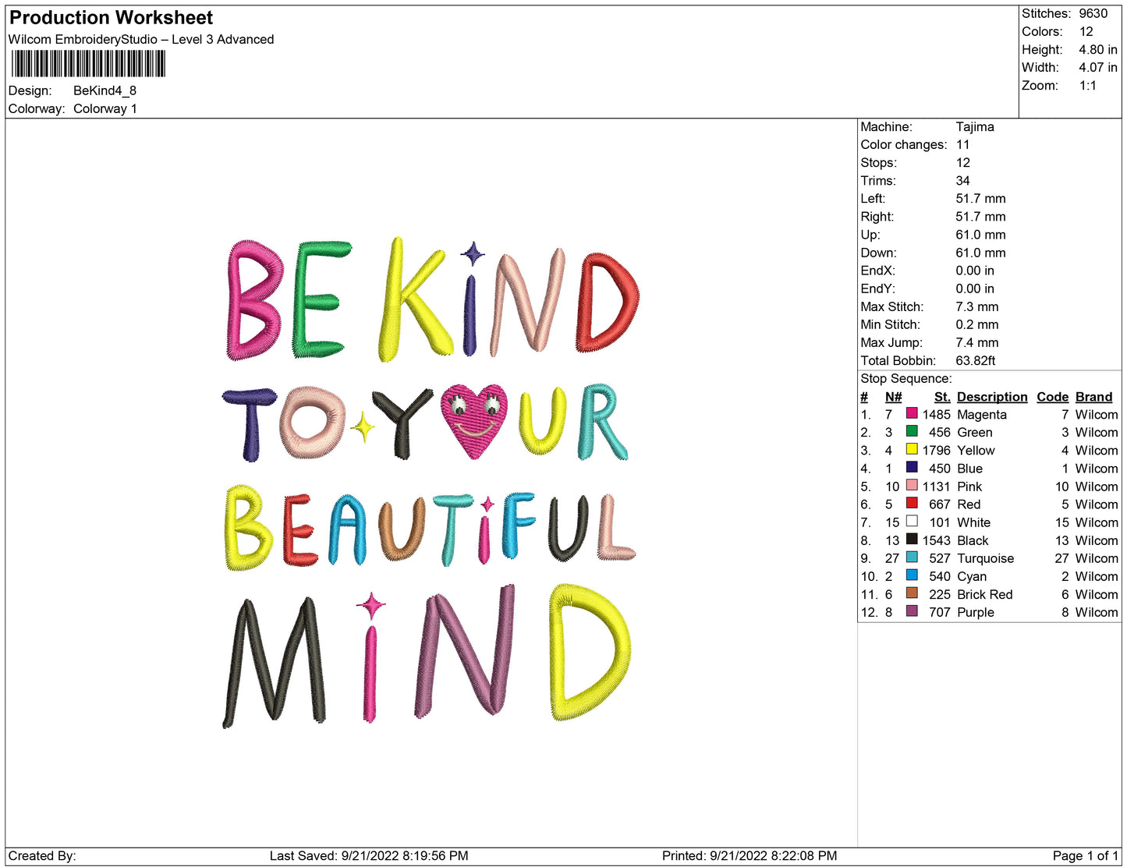Click the "EndX:" label

pyautogui.click(x=877, y=271)
